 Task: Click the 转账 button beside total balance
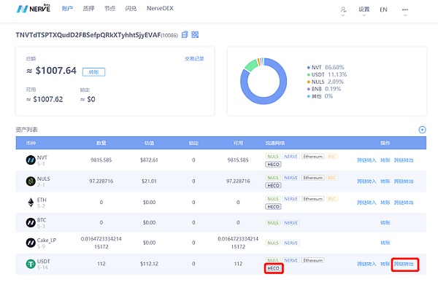click(94, 72)
